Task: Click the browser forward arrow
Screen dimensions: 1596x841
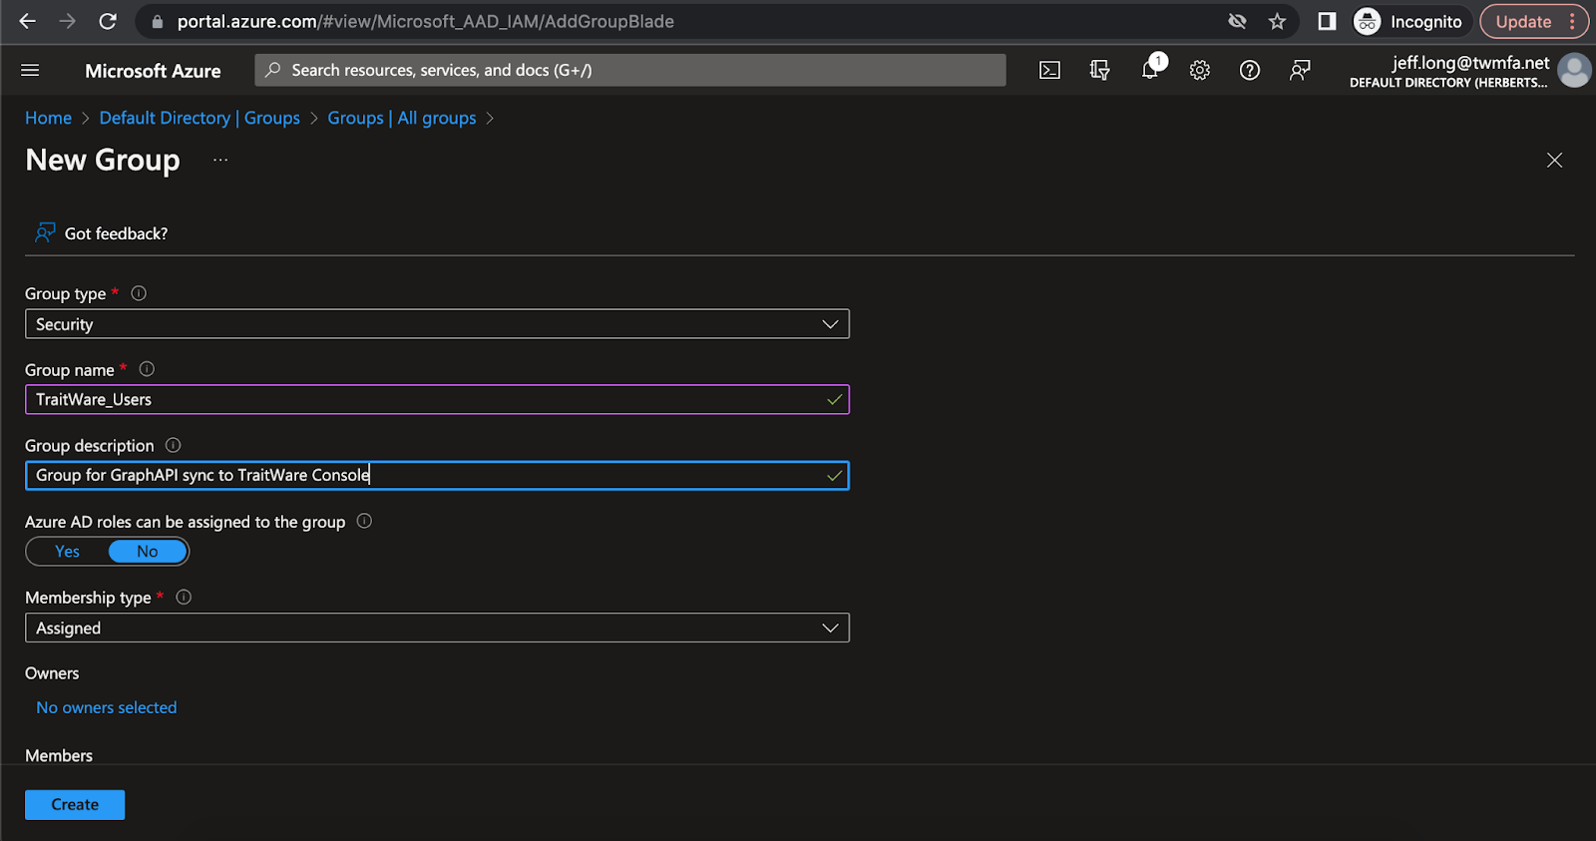Action: pos(67,21)
